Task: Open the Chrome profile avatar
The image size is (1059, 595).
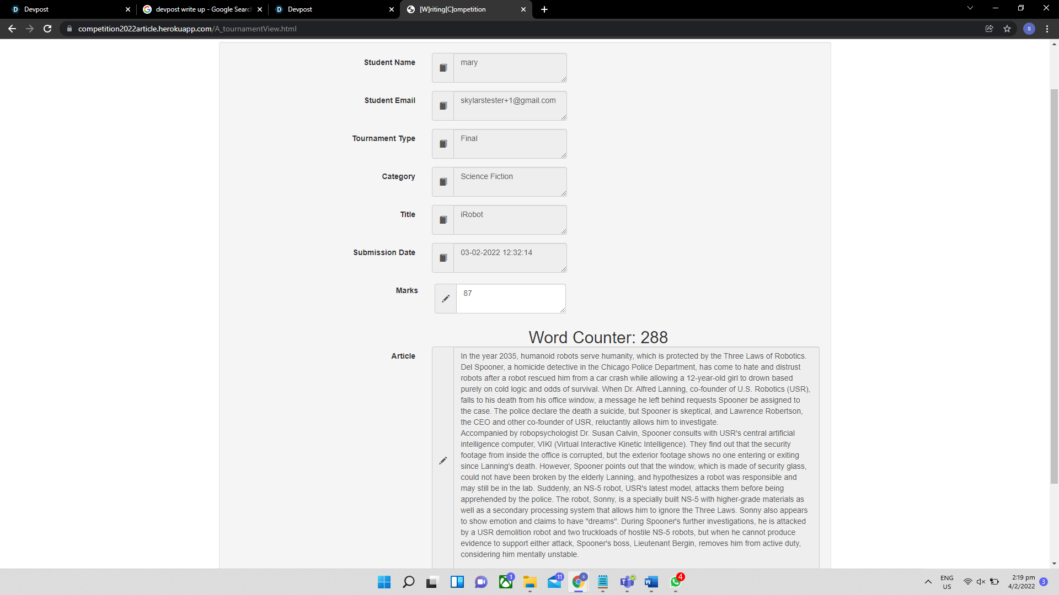Action: click(1029, 29)
